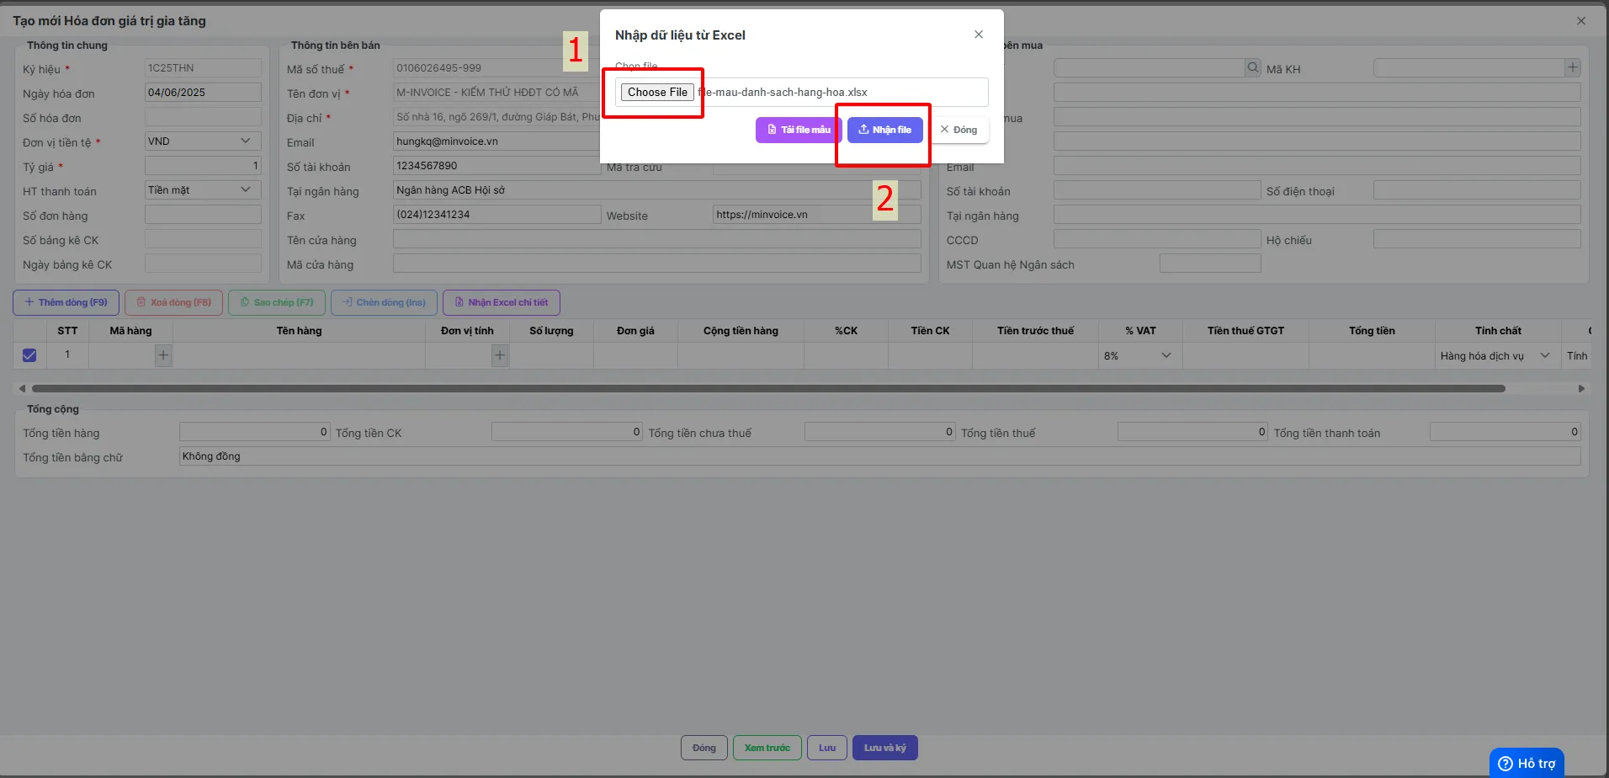Open the Đơn vị tiền tệ VND dropdown
This screenshot has width=1609, height=778.
pos(203,141)
